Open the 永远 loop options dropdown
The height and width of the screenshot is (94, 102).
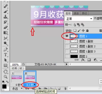[x=17, y=89]
